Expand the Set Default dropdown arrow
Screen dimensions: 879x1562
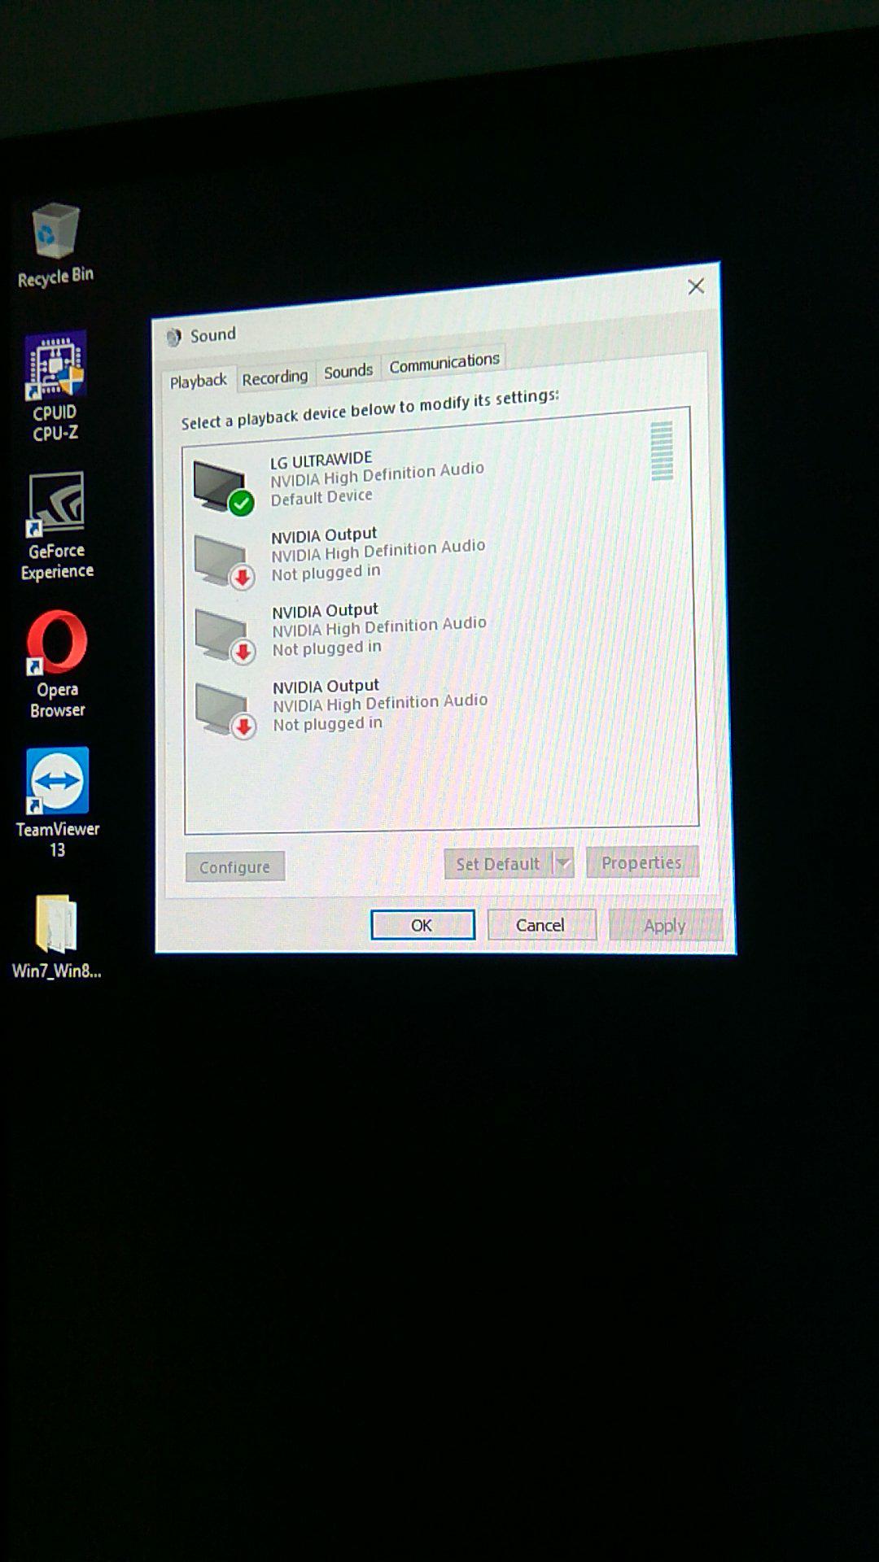click(x=563, y=863)
